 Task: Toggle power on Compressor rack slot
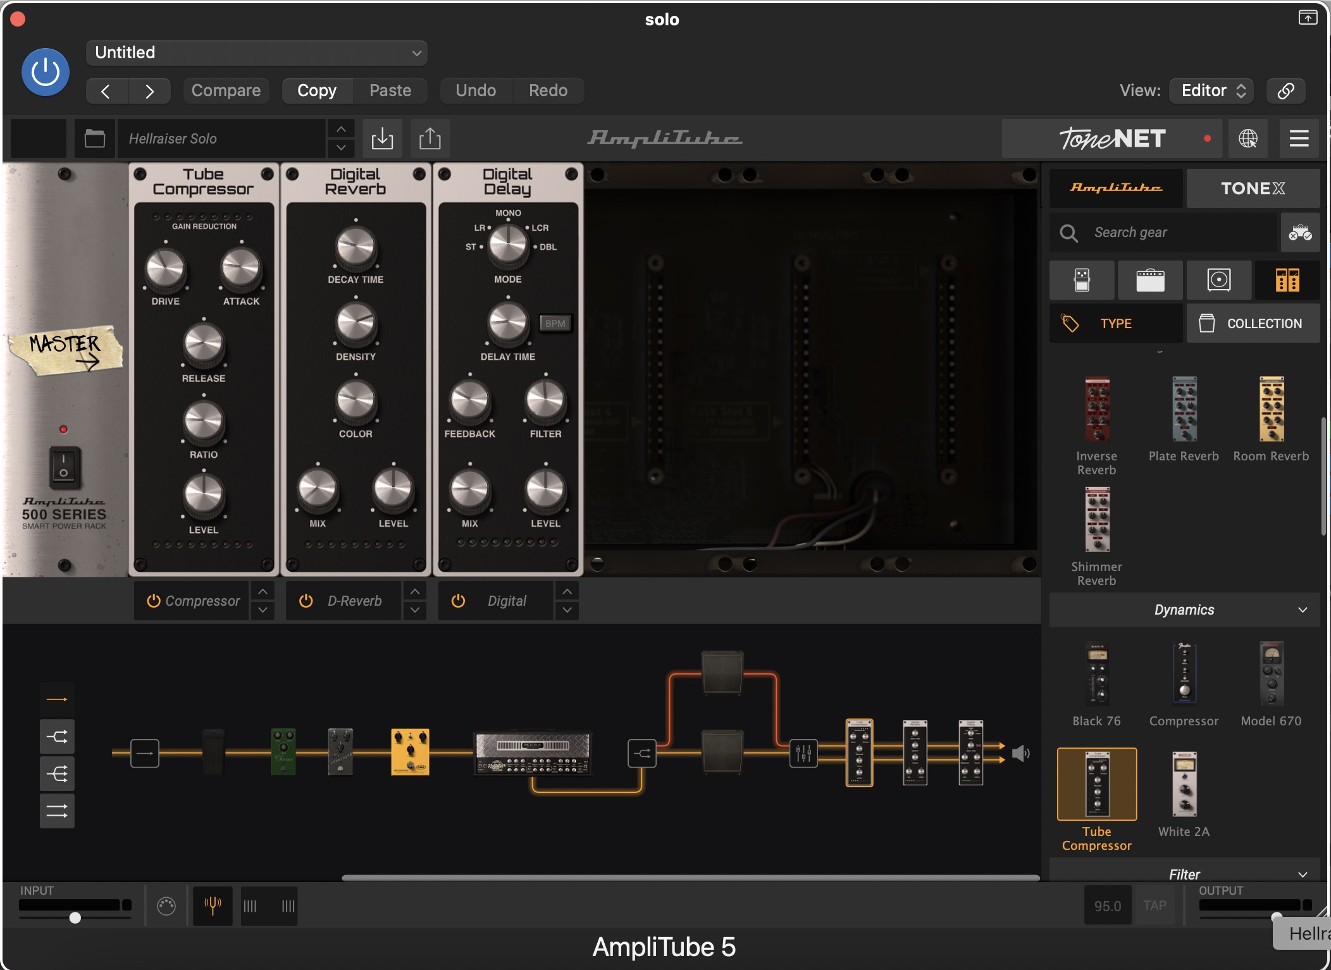click(153, 601)
